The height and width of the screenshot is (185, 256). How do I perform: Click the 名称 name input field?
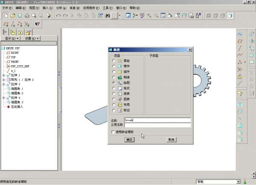pyautogui.click(x=157, y=120)
